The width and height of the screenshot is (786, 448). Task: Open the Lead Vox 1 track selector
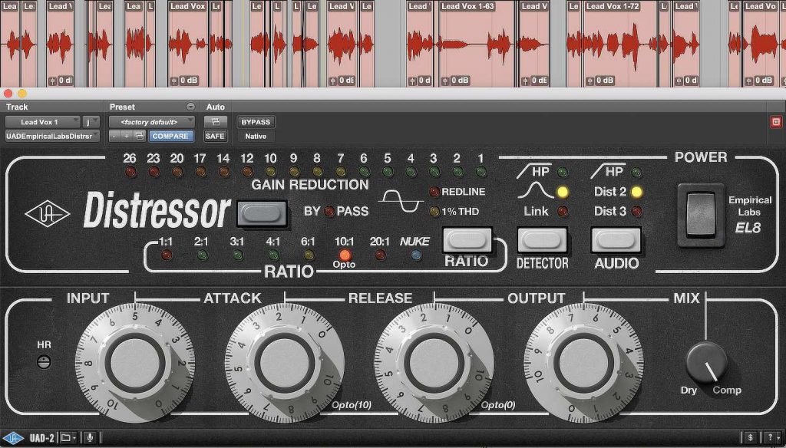(x=42, y=121)
